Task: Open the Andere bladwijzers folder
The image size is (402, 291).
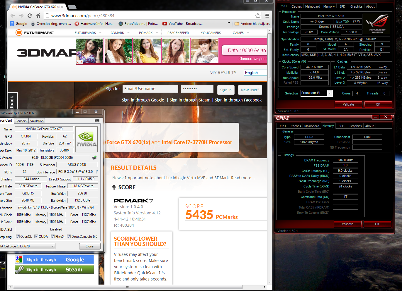Action: 252,24
